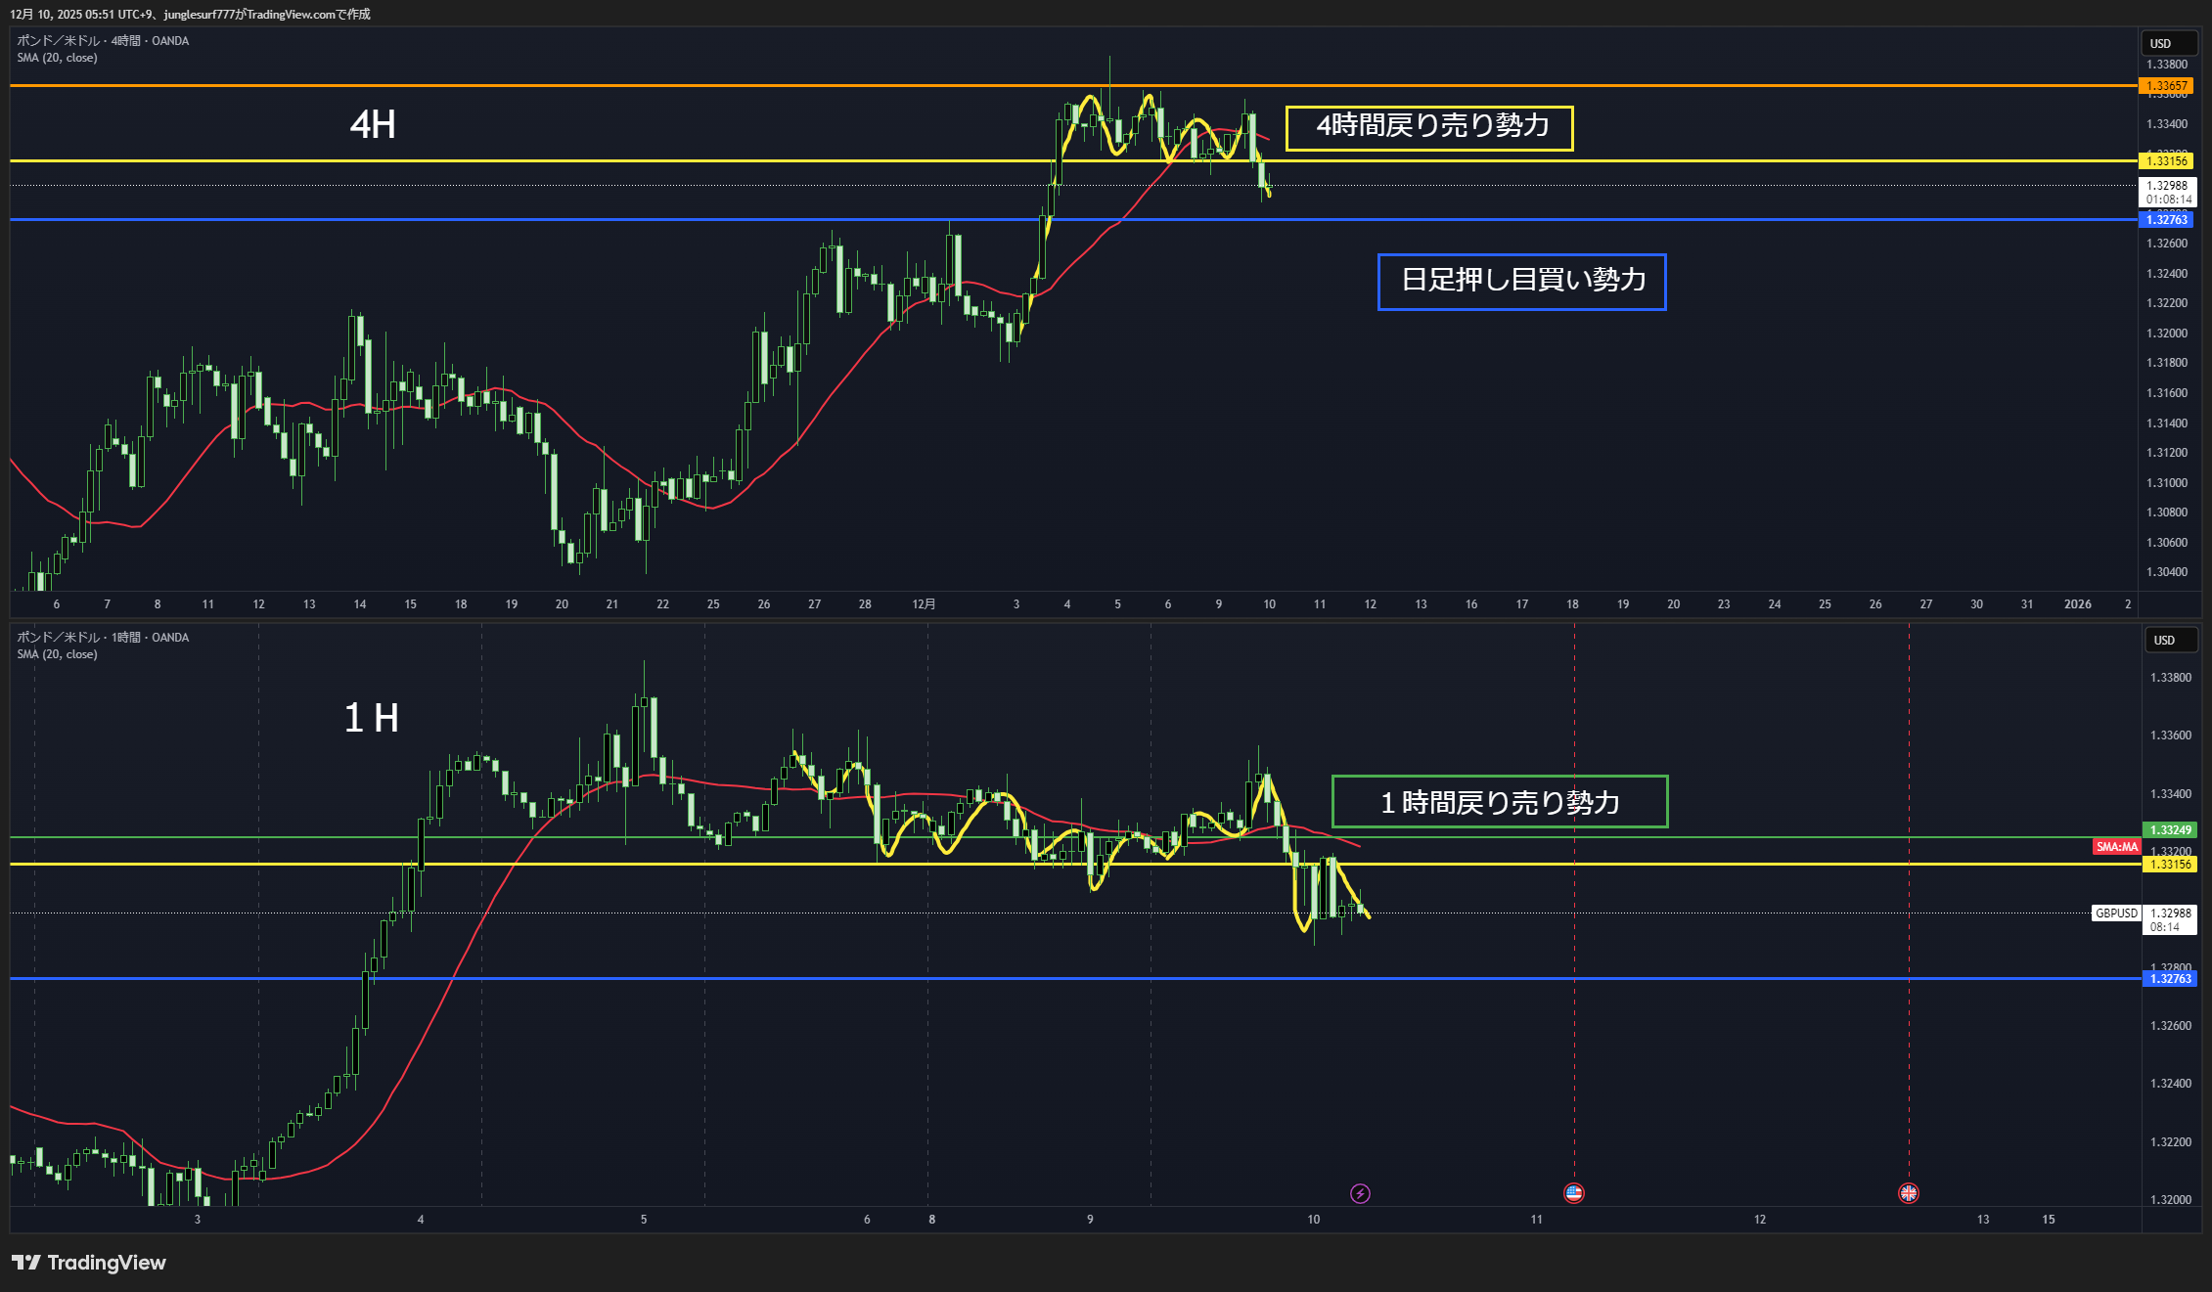Select the blue 日足押し目買い勢力 text box
The image size is (2212, 1292).
(x=1521, y=282)
